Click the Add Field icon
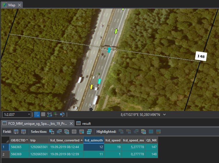The image size is (219, 163). (16, 132)
